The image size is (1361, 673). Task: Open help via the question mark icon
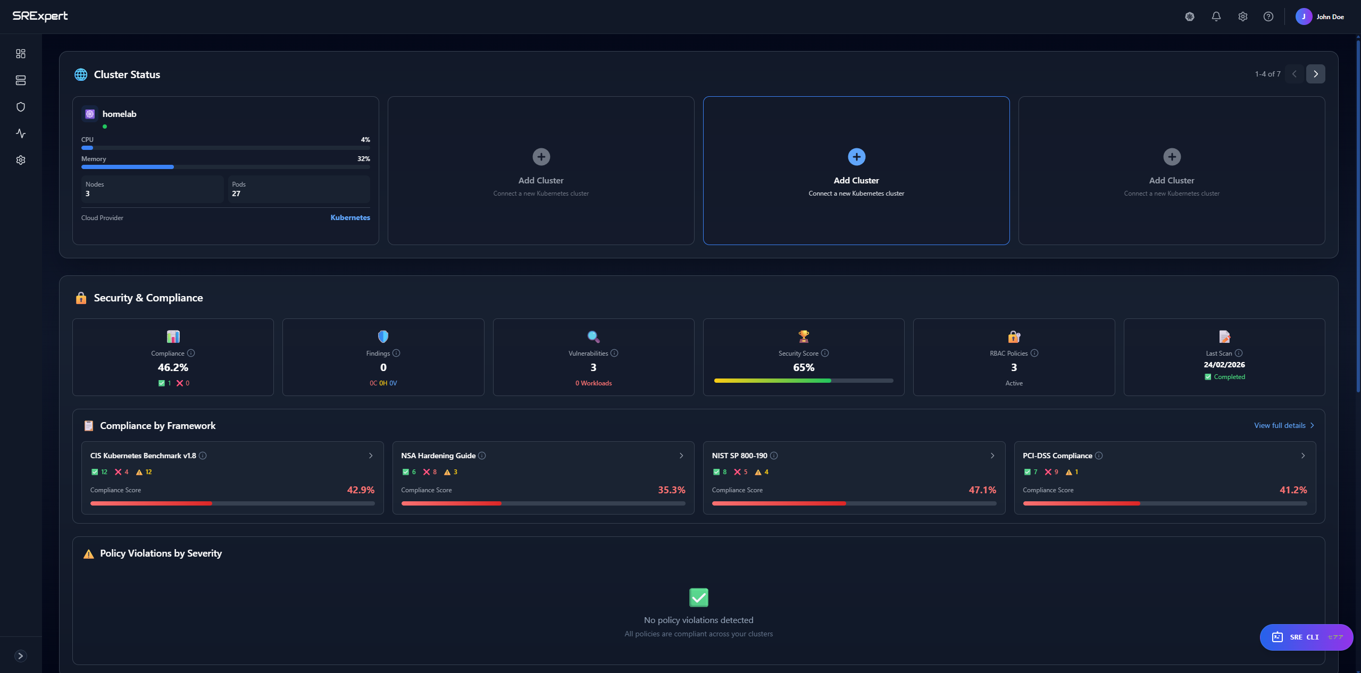click(x=1268, y=16)
